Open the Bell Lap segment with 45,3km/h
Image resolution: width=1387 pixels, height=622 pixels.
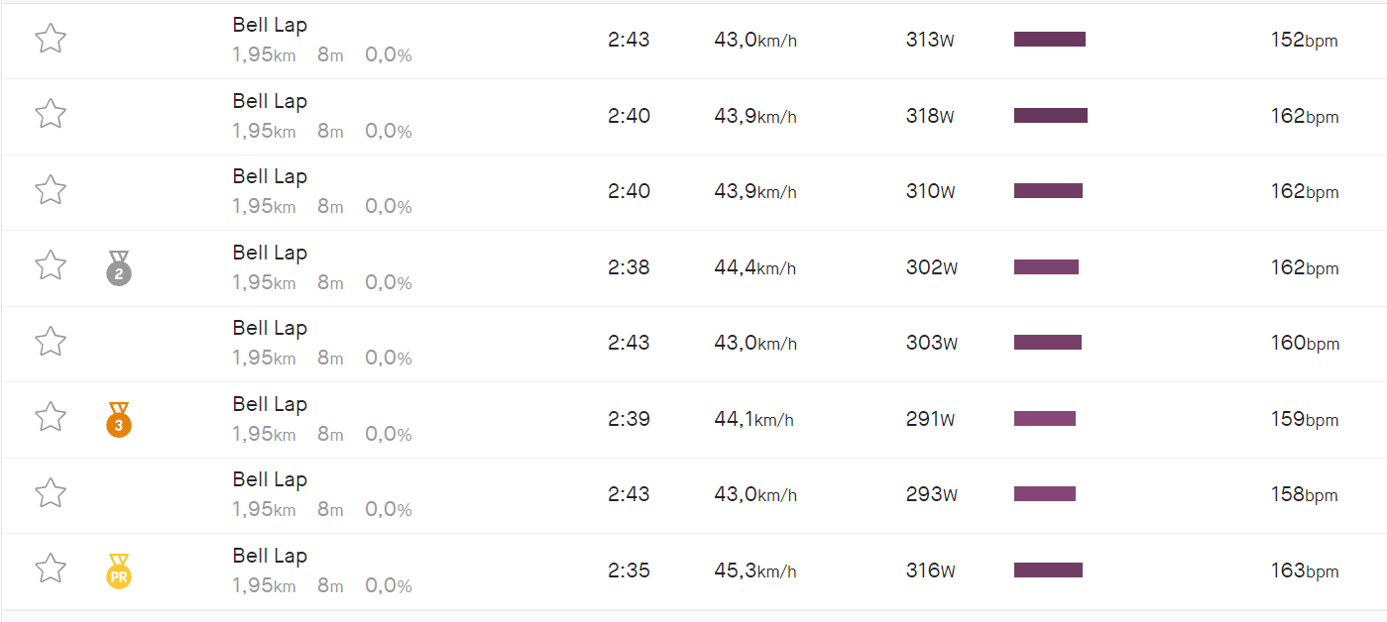coord(270,556)
